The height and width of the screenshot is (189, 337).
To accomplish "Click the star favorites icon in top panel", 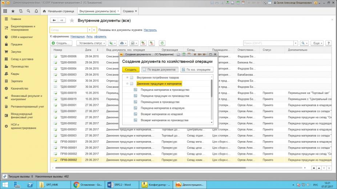I will (13, 11).
